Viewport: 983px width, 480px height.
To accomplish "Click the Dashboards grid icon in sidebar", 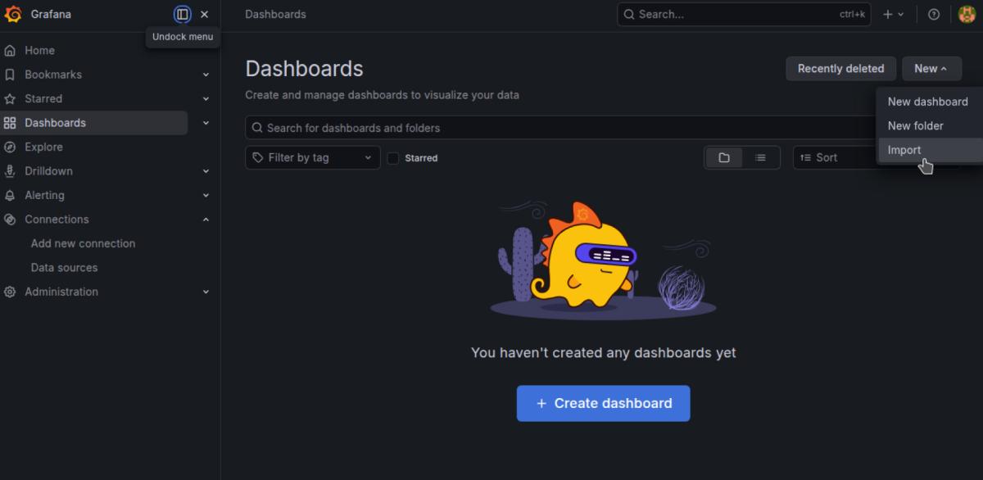I will point(10,123).
